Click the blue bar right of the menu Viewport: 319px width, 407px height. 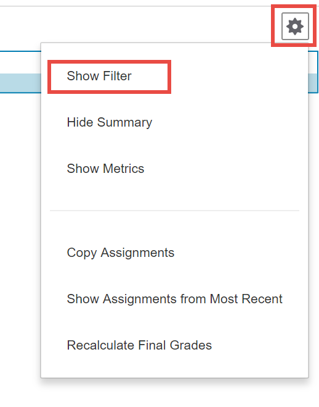[x=313, y=83]
